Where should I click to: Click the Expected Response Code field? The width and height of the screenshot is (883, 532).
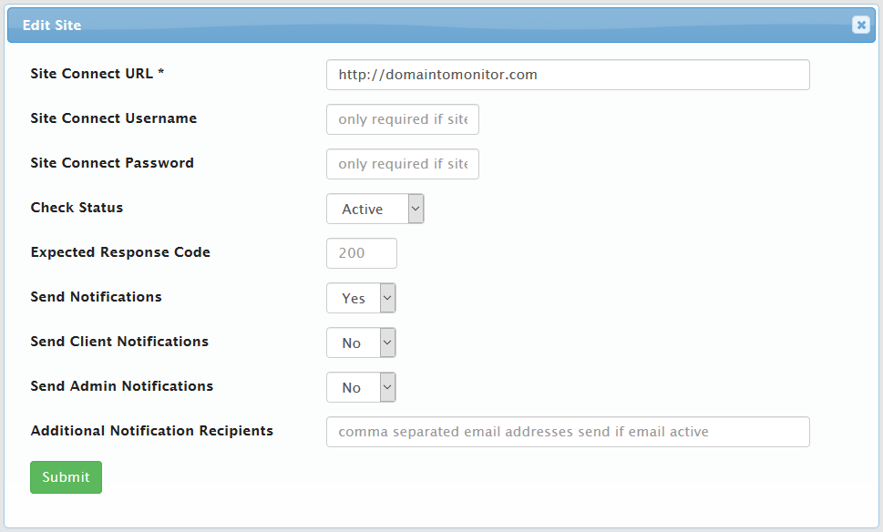click(361, 253)
